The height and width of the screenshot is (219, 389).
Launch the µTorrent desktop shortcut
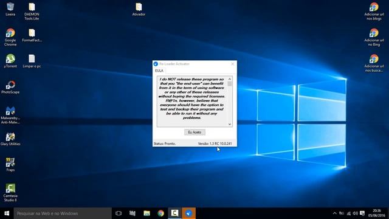click(x=10, y=61)
